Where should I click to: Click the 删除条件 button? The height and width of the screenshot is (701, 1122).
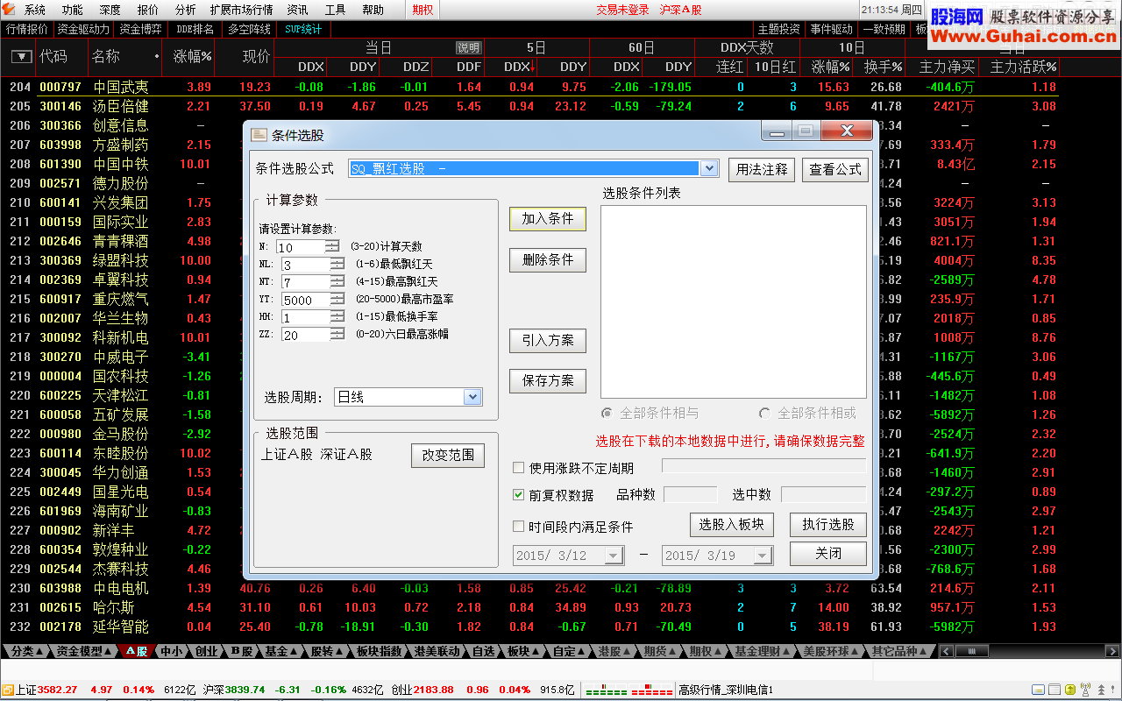(548, 260)
